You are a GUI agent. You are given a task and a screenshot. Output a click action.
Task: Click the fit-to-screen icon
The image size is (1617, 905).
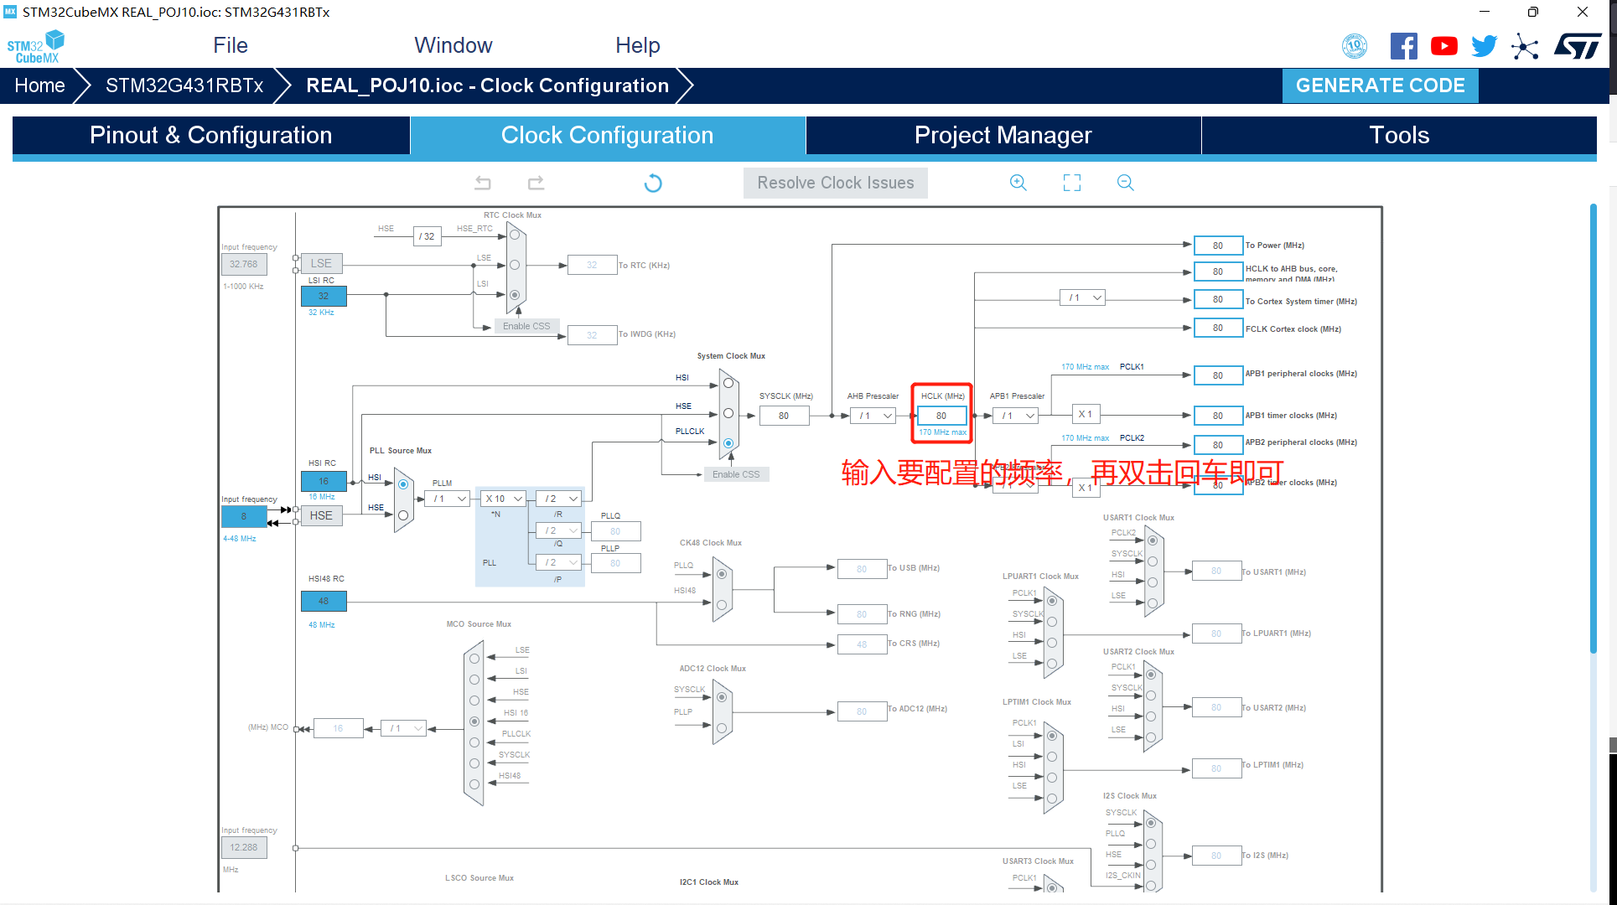(1072, 183)
